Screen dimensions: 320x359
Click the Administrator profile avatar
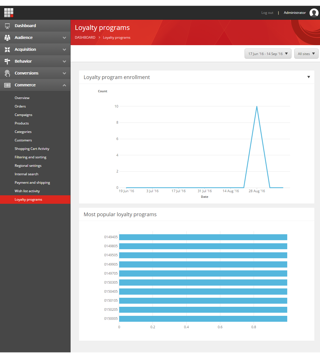point(314,13)
